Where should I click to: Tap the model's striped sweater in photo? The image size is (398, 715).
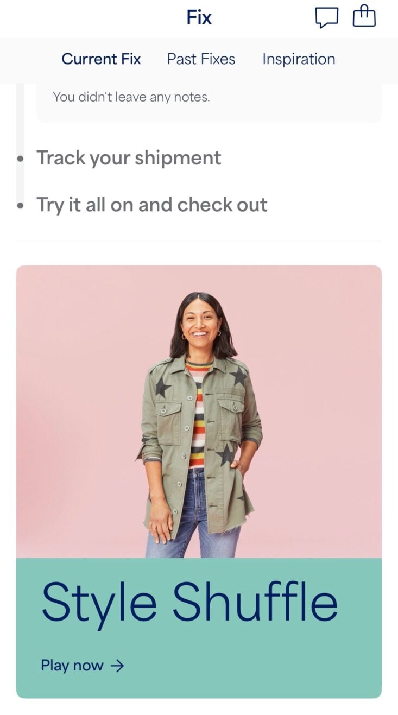[x=197, y=418]
